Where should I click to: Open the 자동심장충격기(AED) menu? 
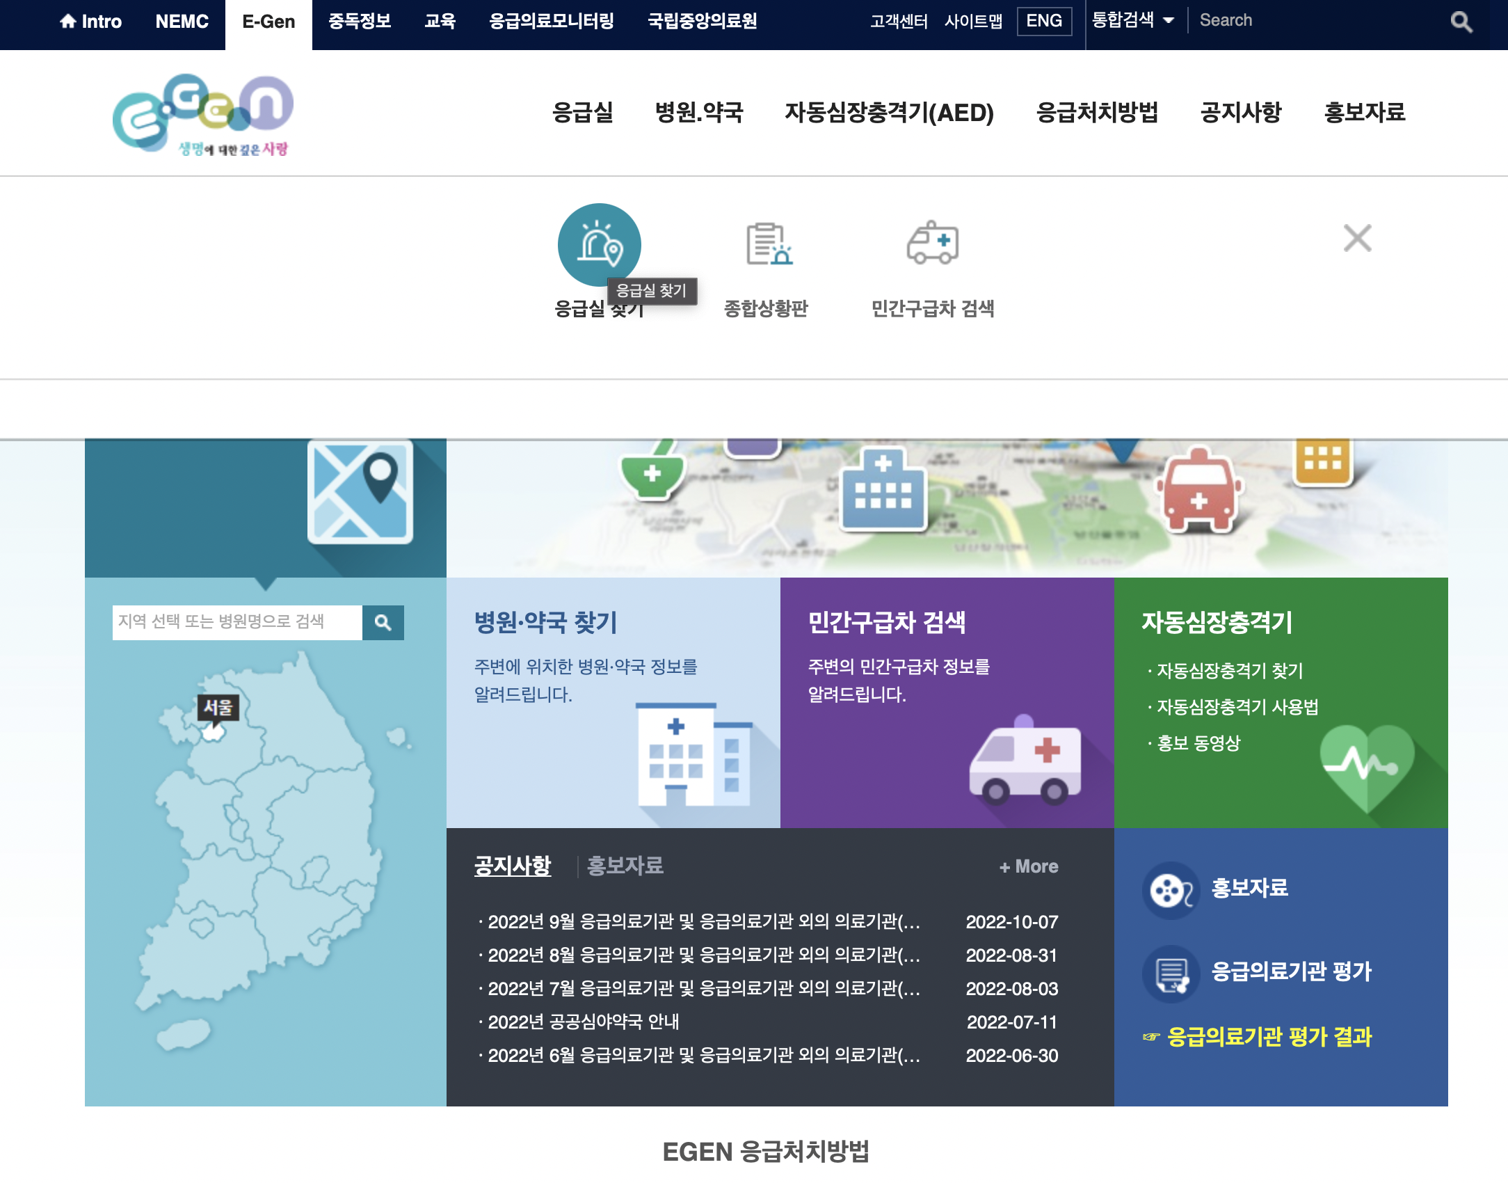[x=889, y=112]
